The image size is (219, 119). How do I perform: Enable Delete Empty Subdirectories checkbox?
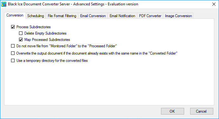click(21, 33)
